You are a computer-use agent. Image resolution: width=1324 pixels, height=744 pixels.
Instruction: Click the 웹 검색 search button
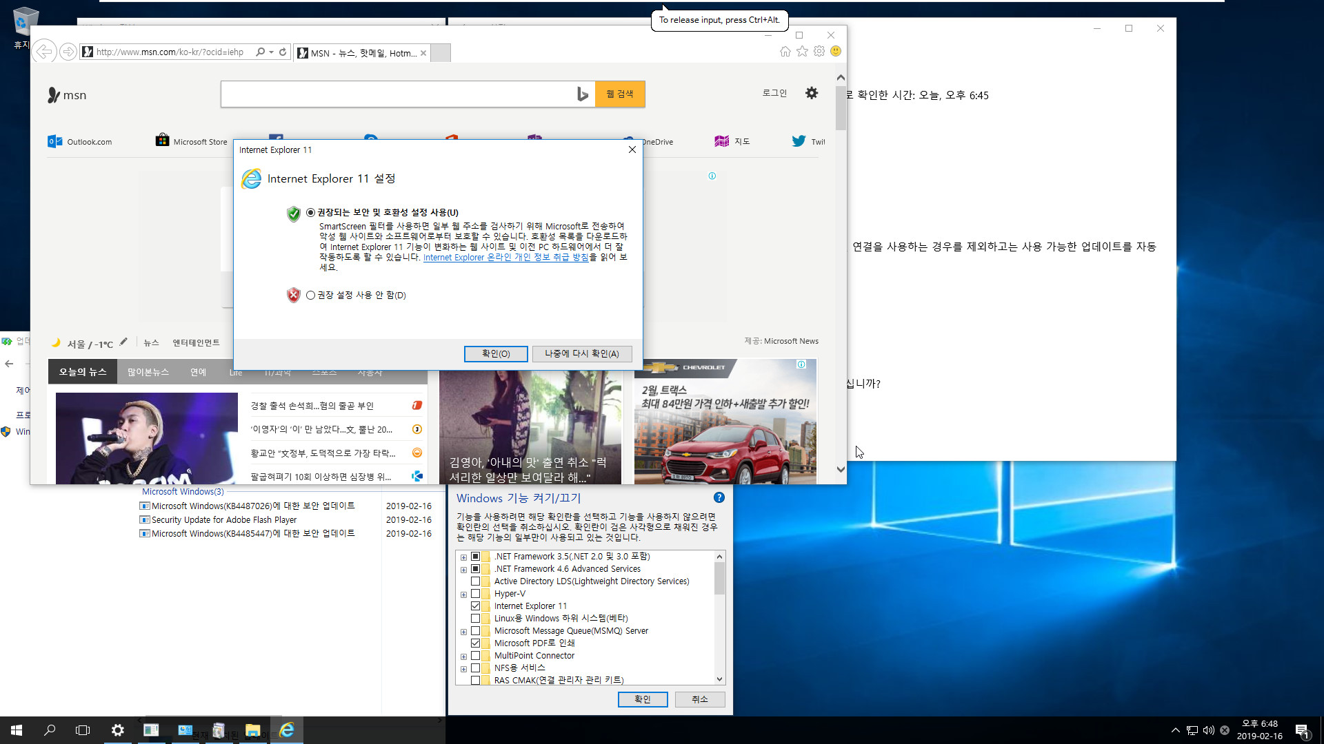620,94
